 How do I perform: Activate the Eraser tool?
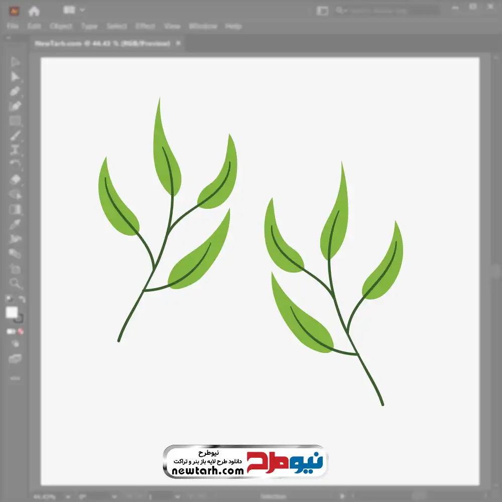pyautogui.click(x=15, y=179)
